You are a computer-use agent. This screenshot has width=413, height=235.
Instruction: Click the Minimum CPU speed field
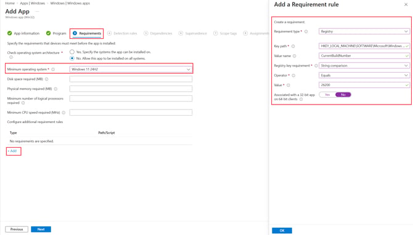coord(131,113)
